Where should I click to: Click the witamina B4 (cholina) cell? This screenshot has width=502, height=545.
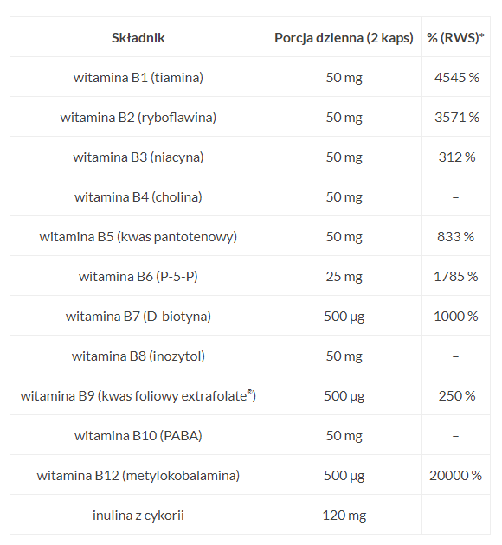tap(138, 196)
